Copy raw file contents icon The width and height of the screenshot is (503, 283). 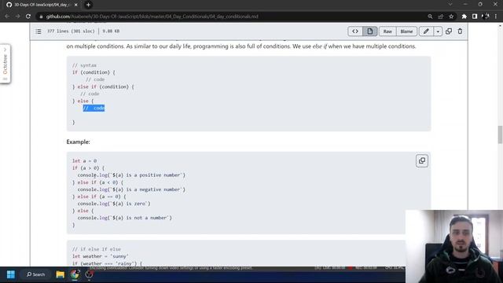tap(449, 31)
